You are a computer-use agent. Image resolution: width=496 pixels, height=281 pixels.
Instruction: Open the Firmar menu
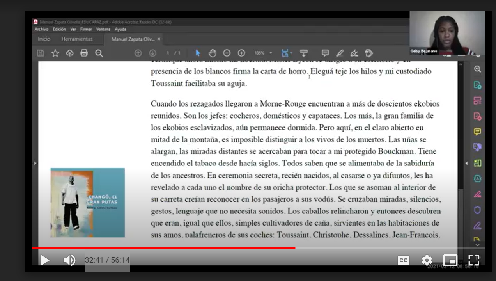point(86,29)
